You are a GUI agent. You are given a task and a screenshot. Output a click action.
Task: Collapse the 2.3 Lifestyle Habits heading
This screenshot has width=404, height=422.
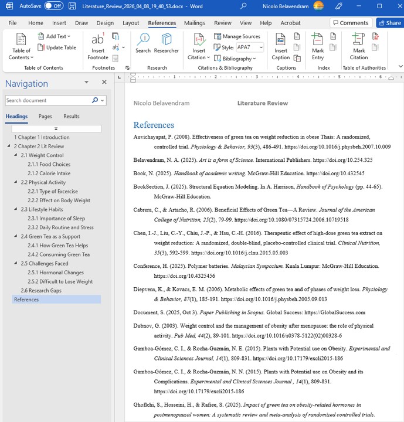[16, 209]
